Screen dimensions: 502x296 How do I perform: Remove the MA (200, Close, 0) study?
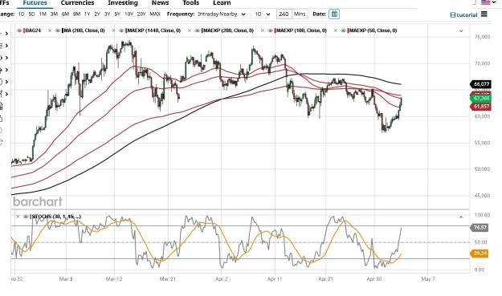pos(50,30)
